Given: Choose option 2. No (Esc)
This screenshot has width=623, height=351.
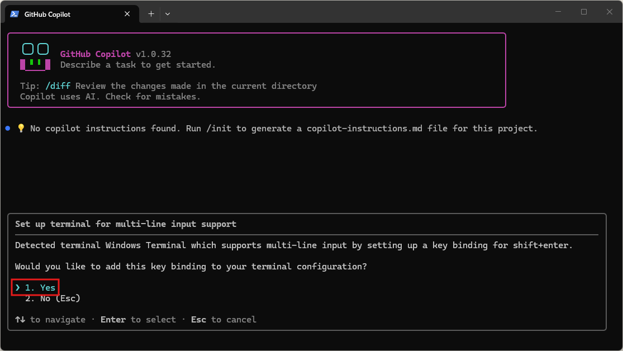Looking at the screenshot, I should point(53,298).
